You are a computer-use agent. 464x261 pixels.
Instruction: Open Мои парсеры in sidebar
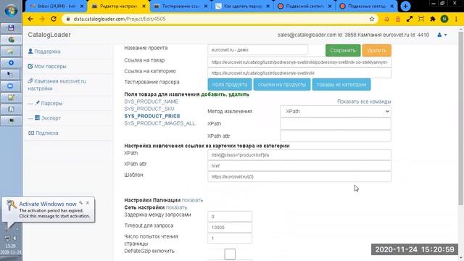click(50, 66)
